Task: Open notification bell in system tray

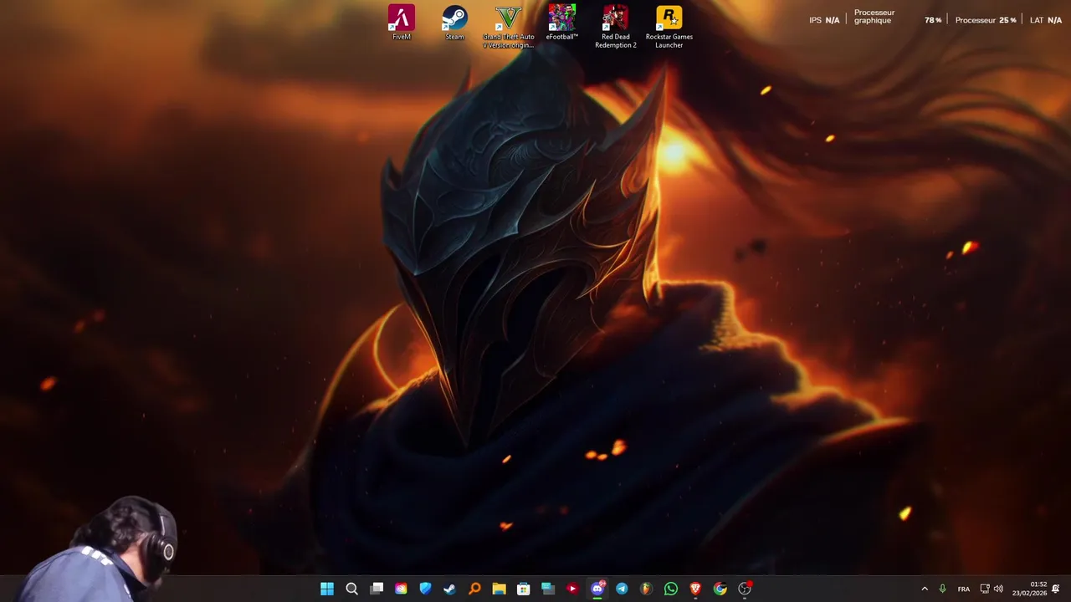Action: 1056,589
